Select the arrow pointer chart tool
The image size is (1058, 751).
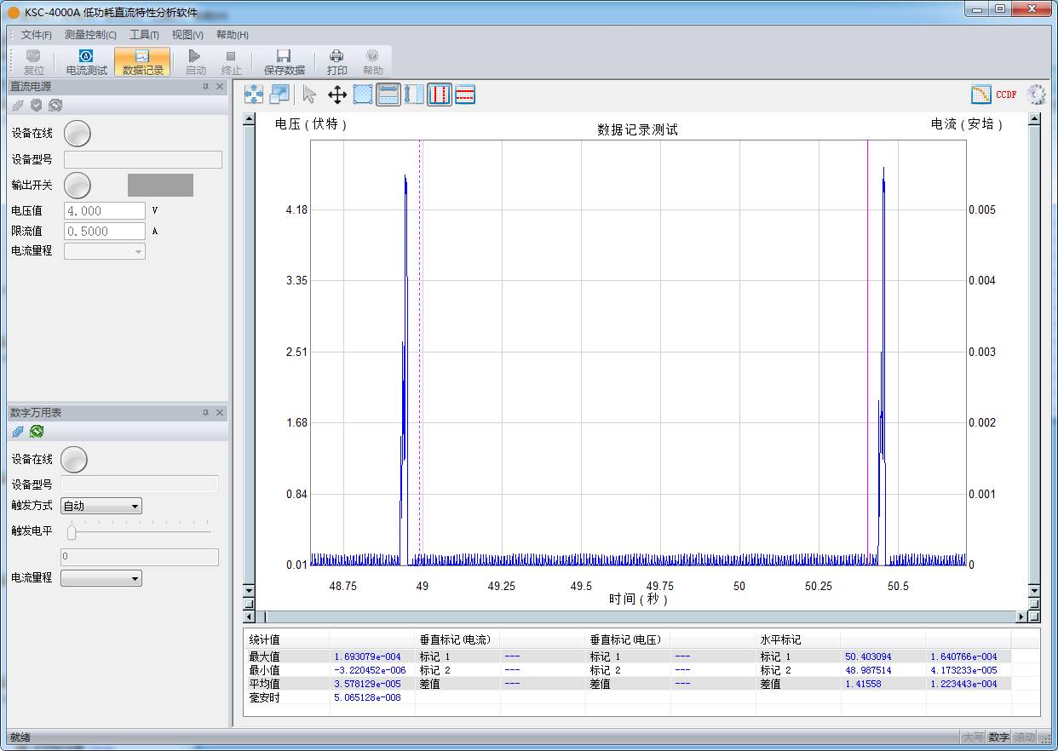[x=309, y=95]
